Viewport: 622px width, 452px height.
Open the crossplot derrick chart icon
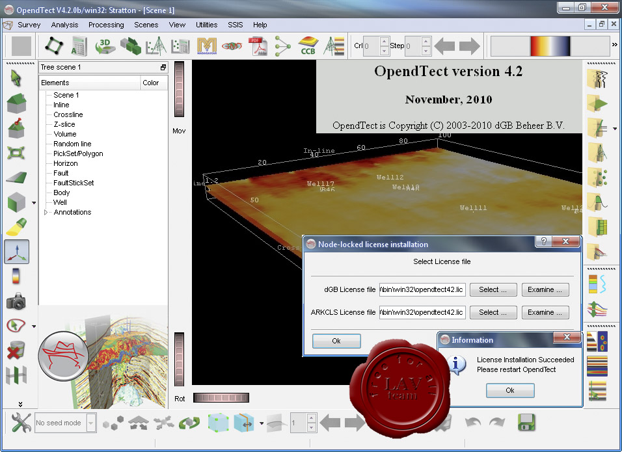pos(155,46)
